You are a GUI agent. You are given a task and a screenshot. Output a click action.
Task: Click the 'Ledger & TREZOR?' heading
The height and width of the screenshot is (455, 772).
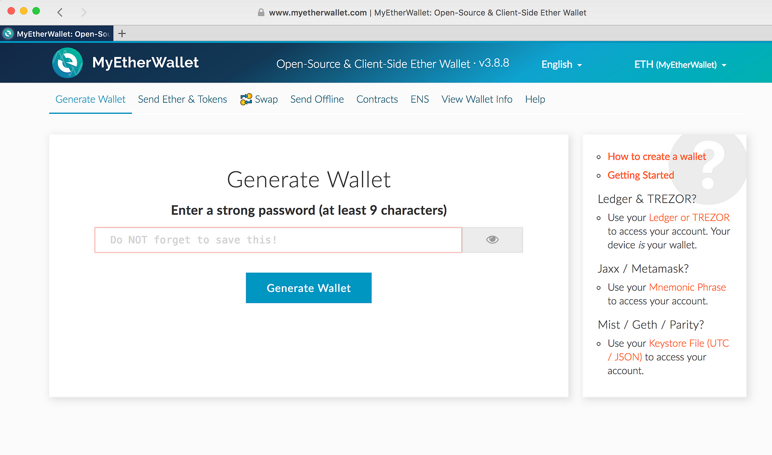coord(647,199)
